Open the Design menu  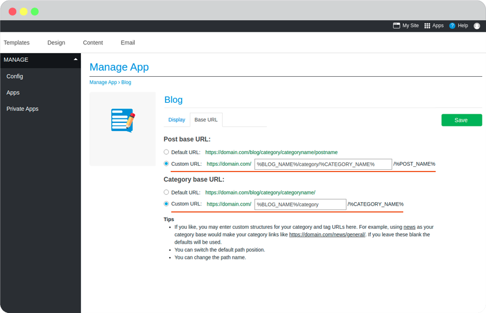point(56,43)
